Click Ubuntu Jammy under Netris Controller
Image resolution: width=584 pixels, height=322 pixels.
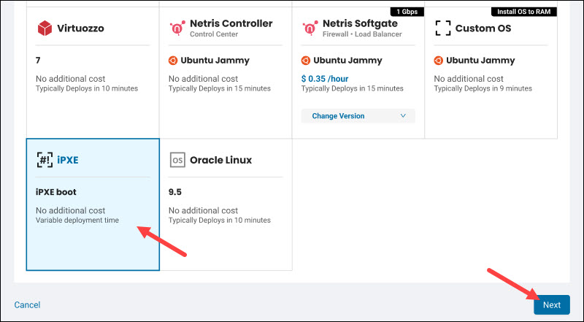click(215, 61)
